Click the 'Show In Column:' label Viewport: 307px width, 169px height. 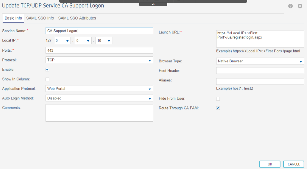tap(16, 79)
